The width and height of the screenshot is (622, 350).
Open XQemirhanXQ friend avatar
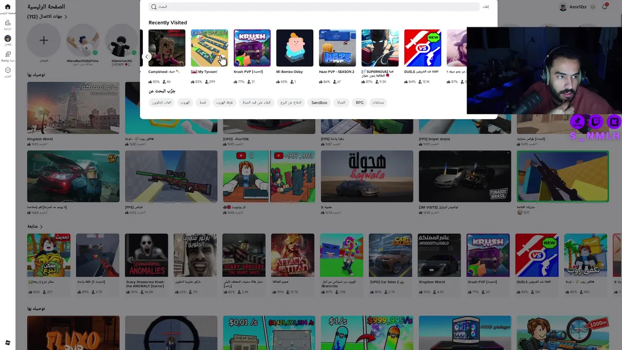[121, 40]
